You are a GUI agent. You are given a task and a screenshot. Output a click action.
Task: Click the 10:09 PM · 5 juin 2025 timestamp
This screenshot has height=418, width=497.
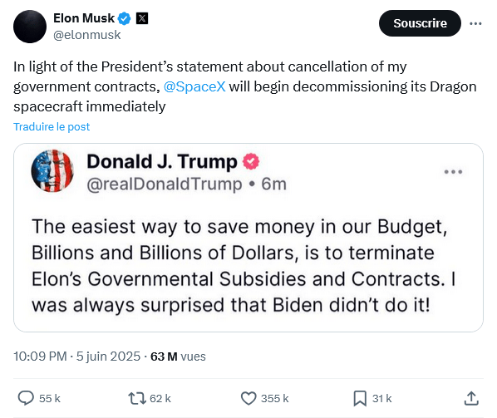tap(76, 357)
